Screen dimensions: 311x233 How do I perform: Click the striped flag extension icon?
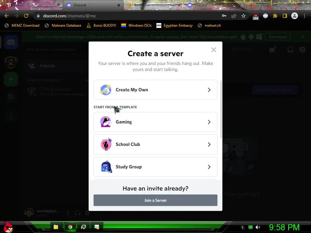click(265, 16)
